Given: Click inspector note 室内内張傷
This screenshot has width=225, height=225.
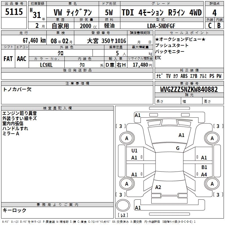Looking at the screenshot, I should pos(13,123).
